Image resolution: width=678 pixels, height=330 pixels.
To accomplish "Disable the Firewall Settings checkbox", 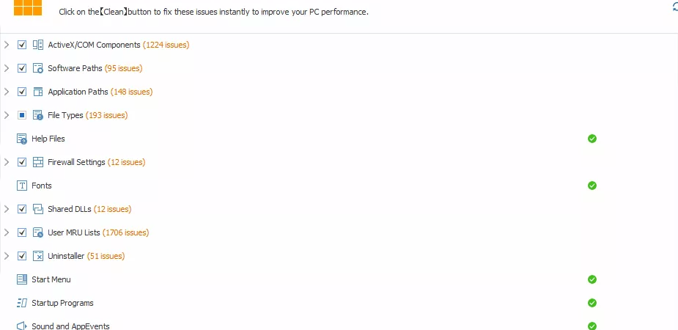I will click(x=22, y=162).
